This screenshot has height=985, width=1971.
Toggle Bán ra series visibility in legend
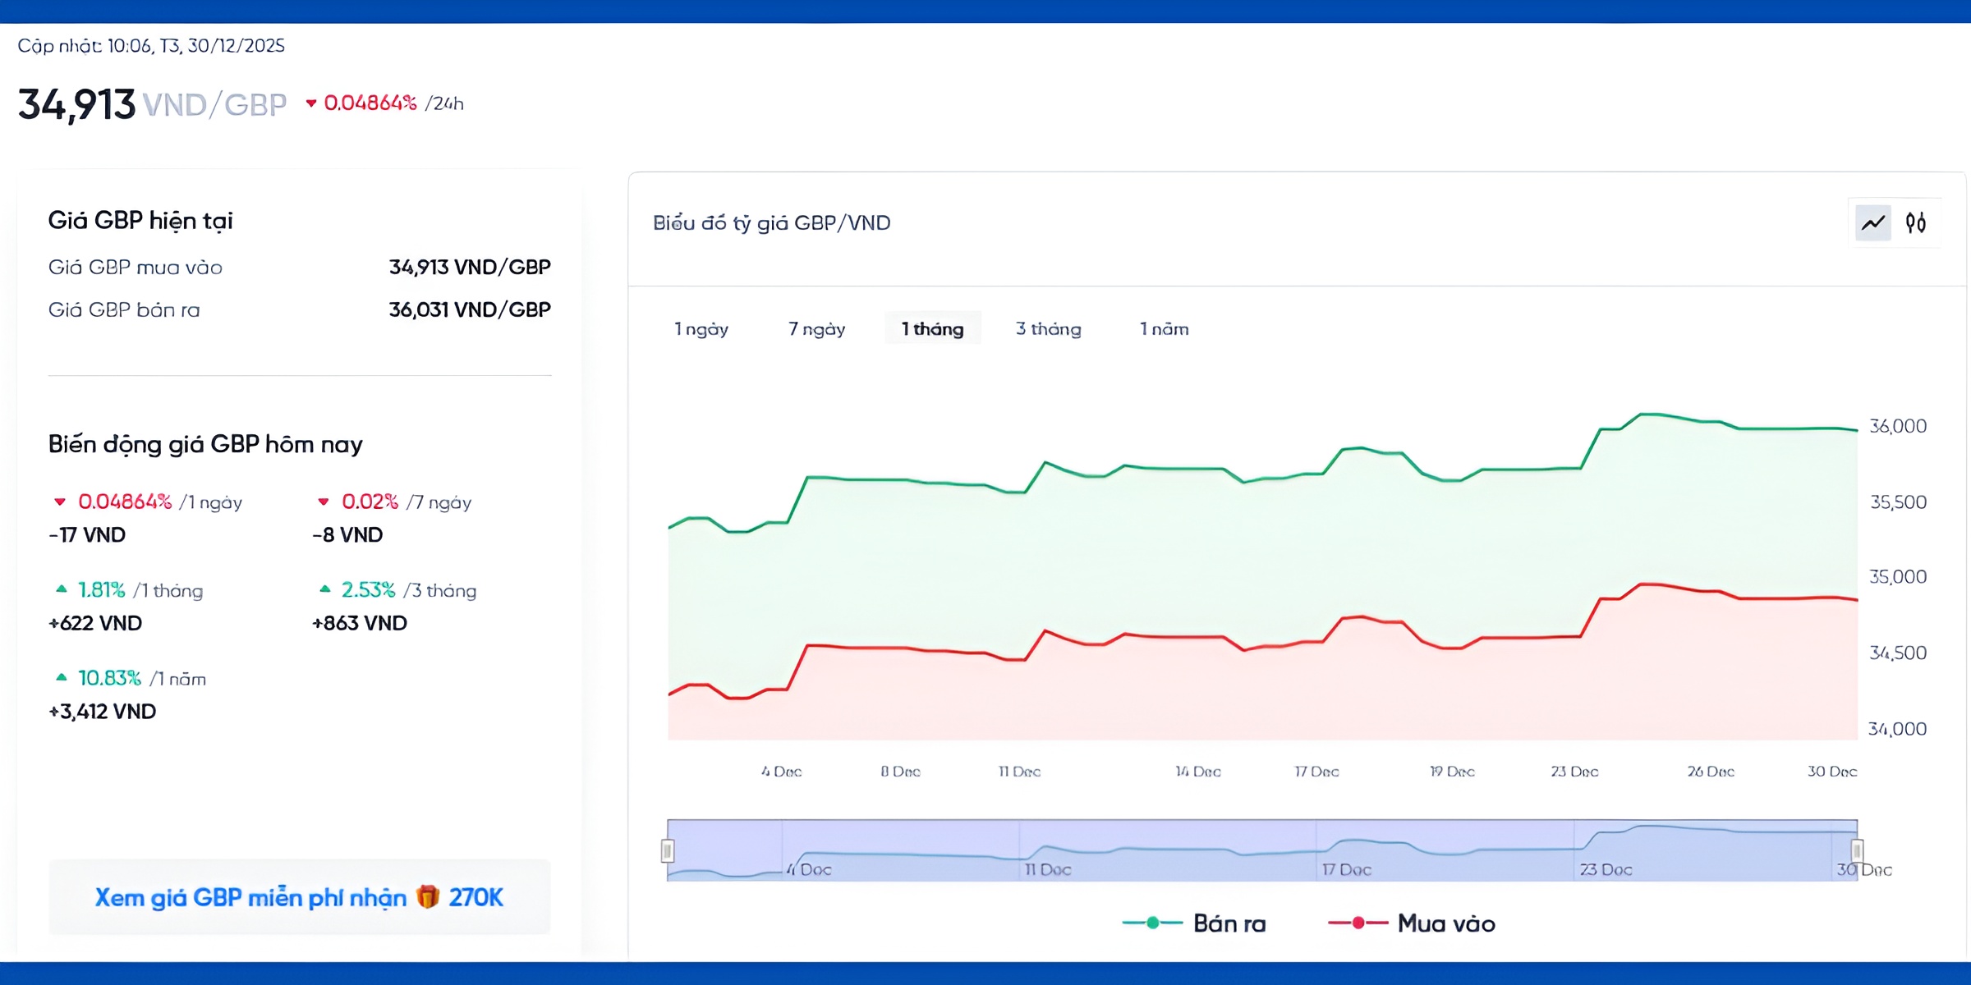(1229, 923)
